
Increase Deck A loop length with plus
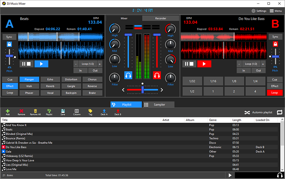(100, 64)
